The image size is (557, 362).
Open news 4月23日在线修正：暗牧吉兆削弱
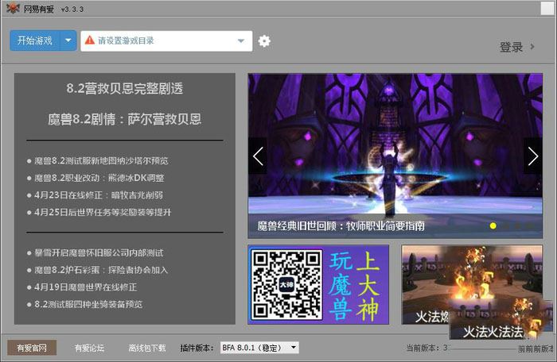click(x=99, y=195)
